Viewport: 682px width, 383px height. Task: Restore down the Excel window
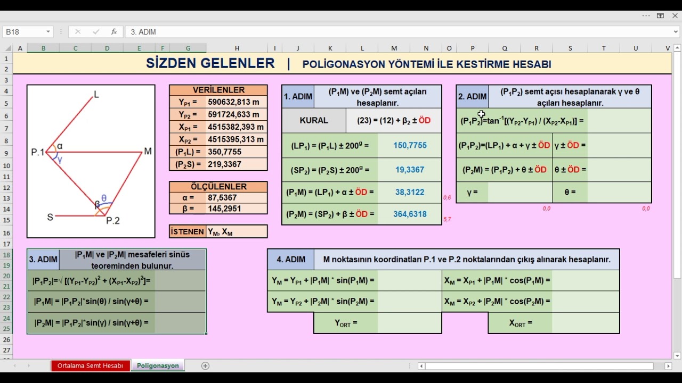click(660, 16)
